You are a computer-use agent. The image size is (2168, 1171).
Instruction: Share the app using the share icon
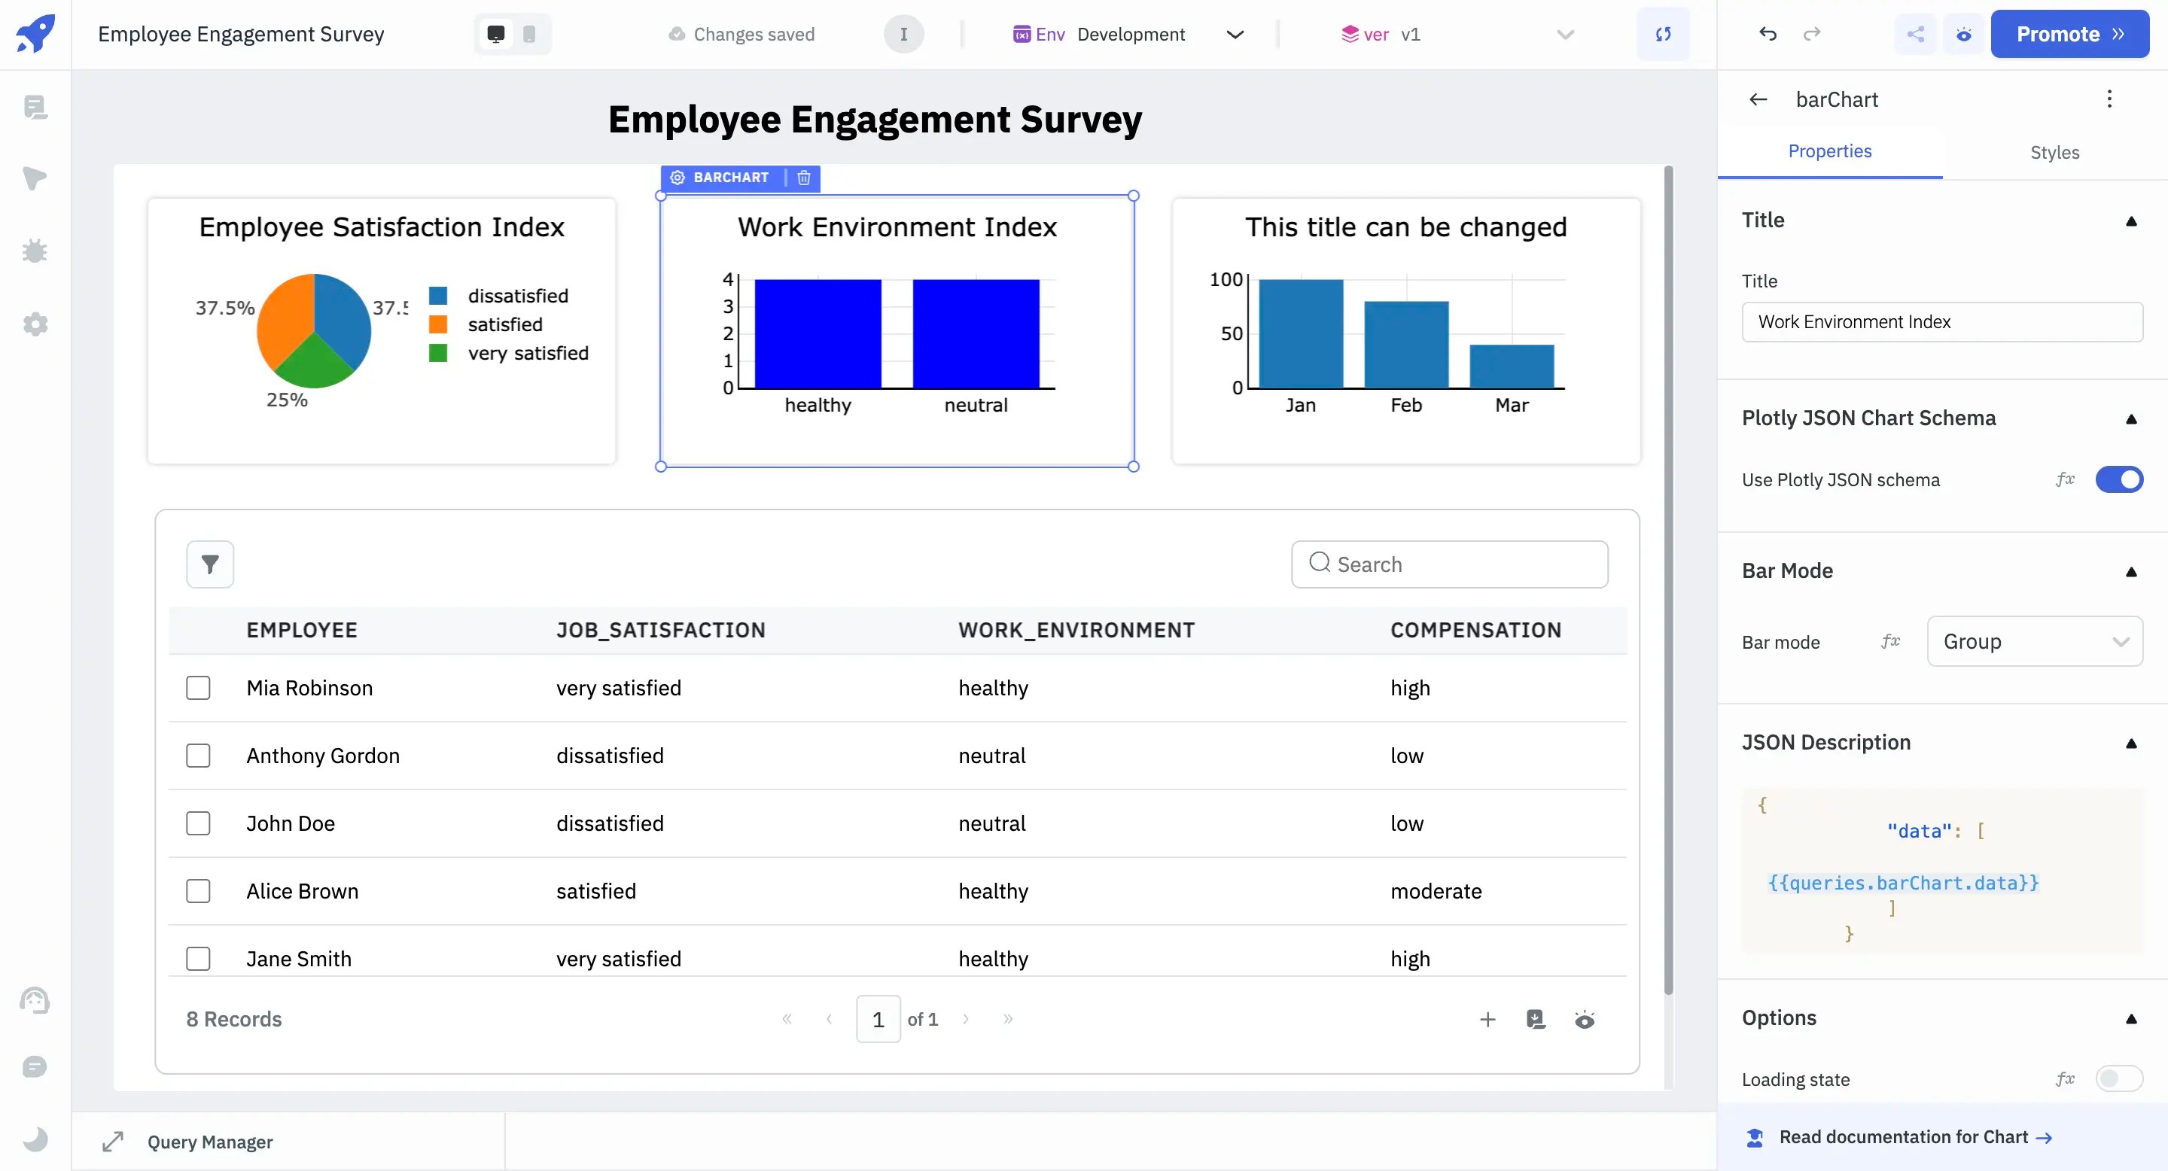1916,34
